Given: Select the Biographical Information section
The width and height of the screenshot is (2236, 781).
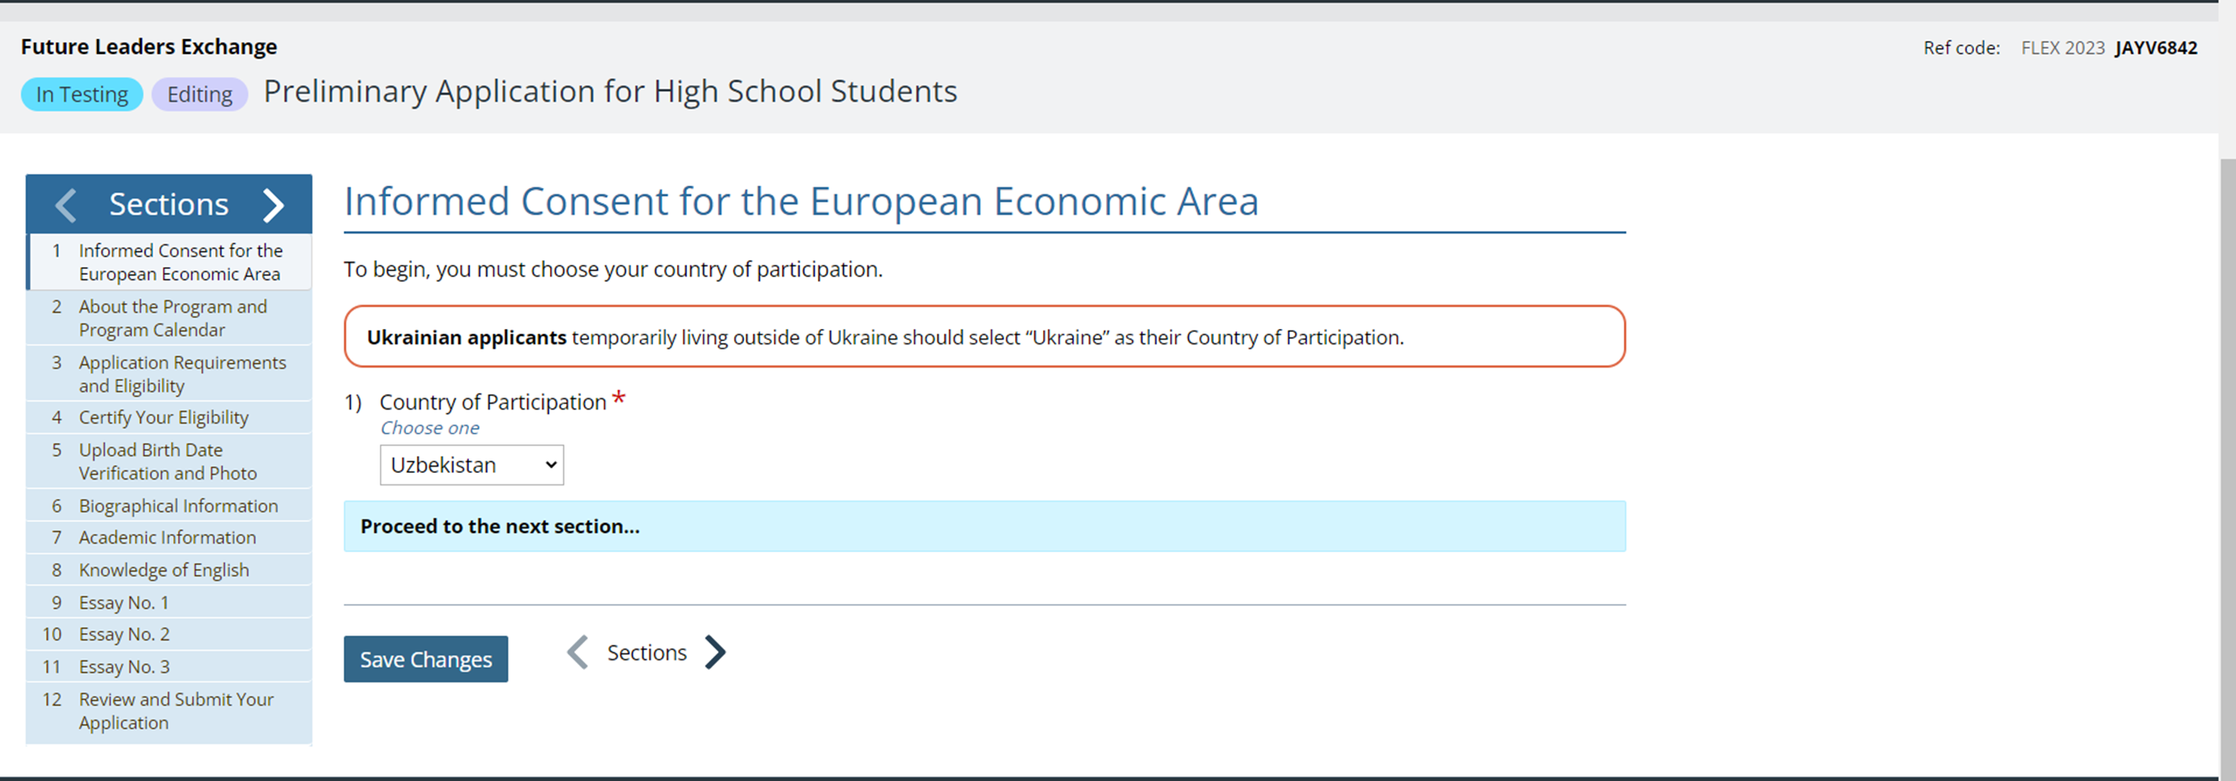Looking at the screenshot, I should point(178,506).
